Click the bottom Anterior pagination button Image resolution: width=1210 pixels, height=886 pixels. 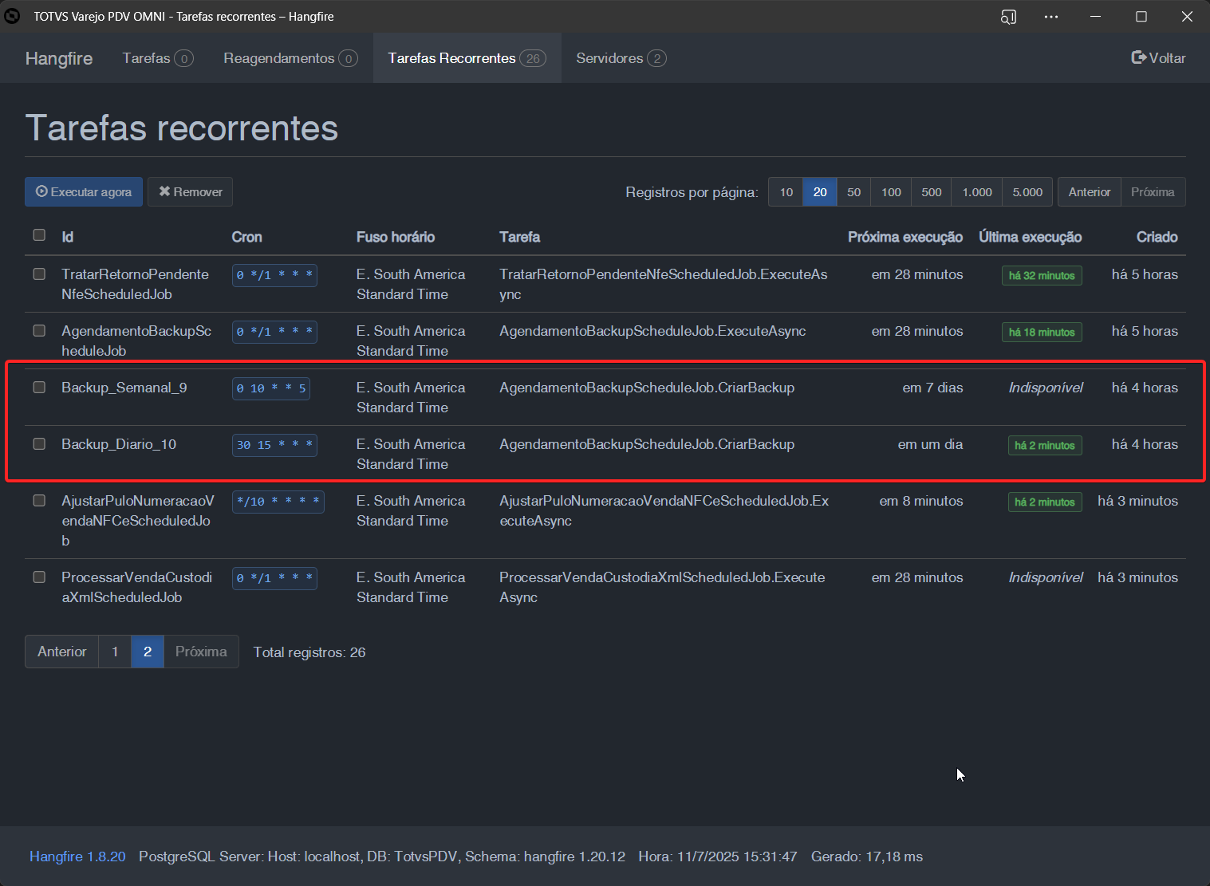click(62, 652)
